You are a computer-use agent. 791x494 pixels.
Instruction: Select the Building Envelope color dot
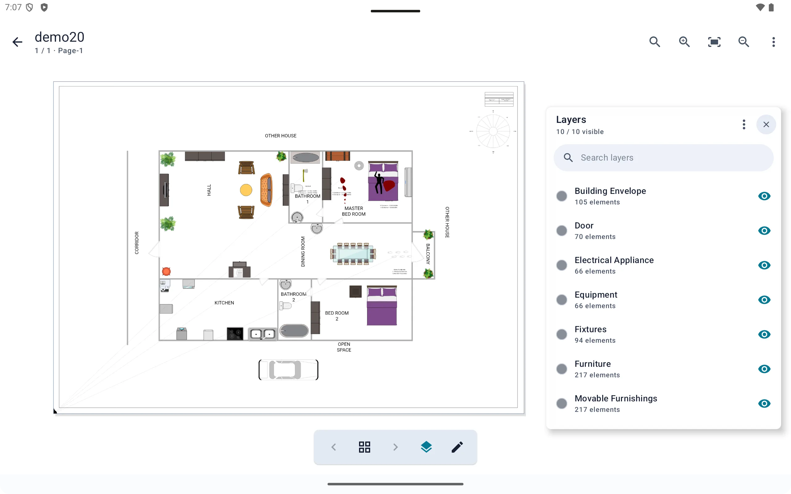[x=561, y=196]
